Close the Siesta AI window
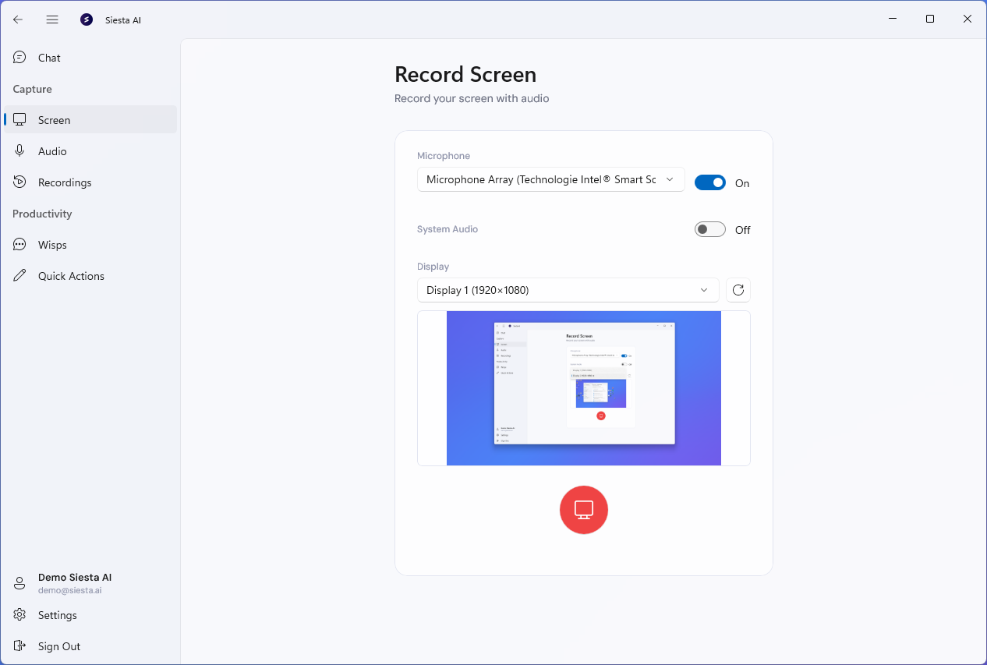987x665 pixels. tap(968, 19)
